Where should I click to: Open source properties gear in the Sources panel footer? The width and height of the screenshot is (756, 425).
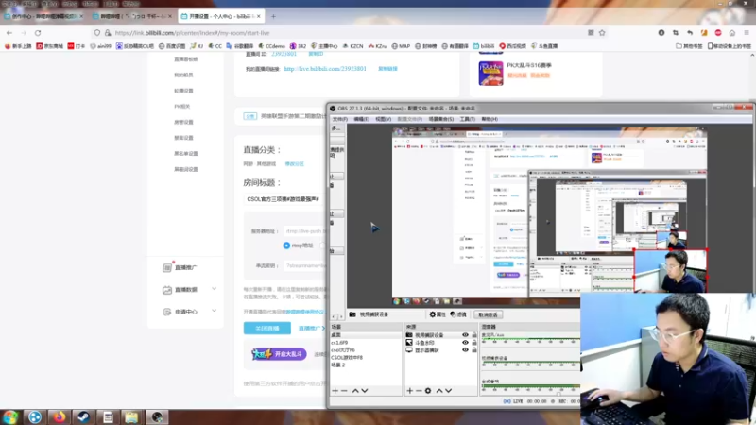[428, 391]
